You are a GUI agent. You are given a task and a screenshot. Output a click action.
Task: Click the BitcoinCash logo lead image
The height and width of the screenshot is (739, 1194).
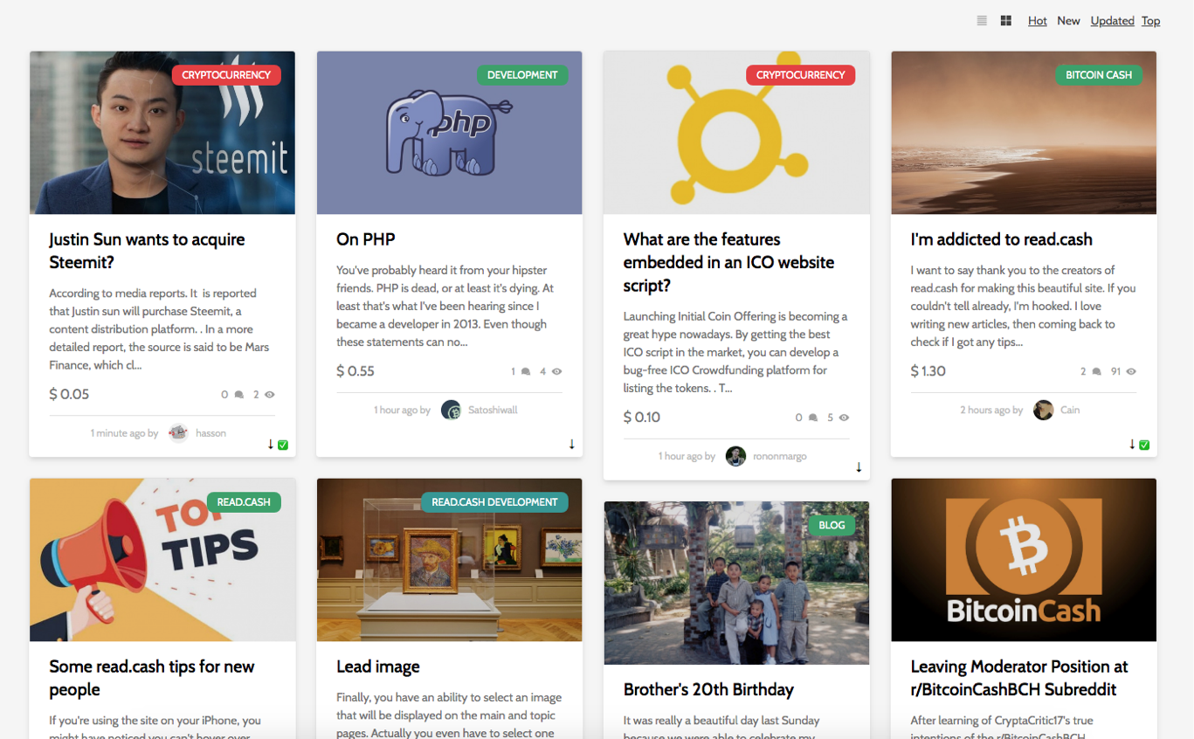[1024, 560]
